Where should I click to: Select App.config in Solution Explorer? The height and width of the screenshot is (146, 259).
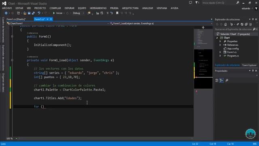[233, 49]
